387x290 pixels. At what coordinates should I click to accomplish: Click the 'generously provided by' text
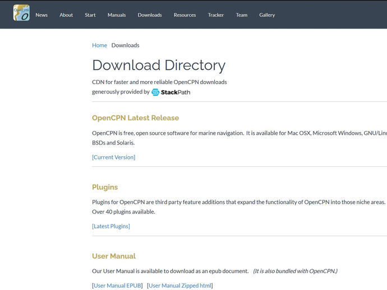pyautogui.click(x=121, y=92)
